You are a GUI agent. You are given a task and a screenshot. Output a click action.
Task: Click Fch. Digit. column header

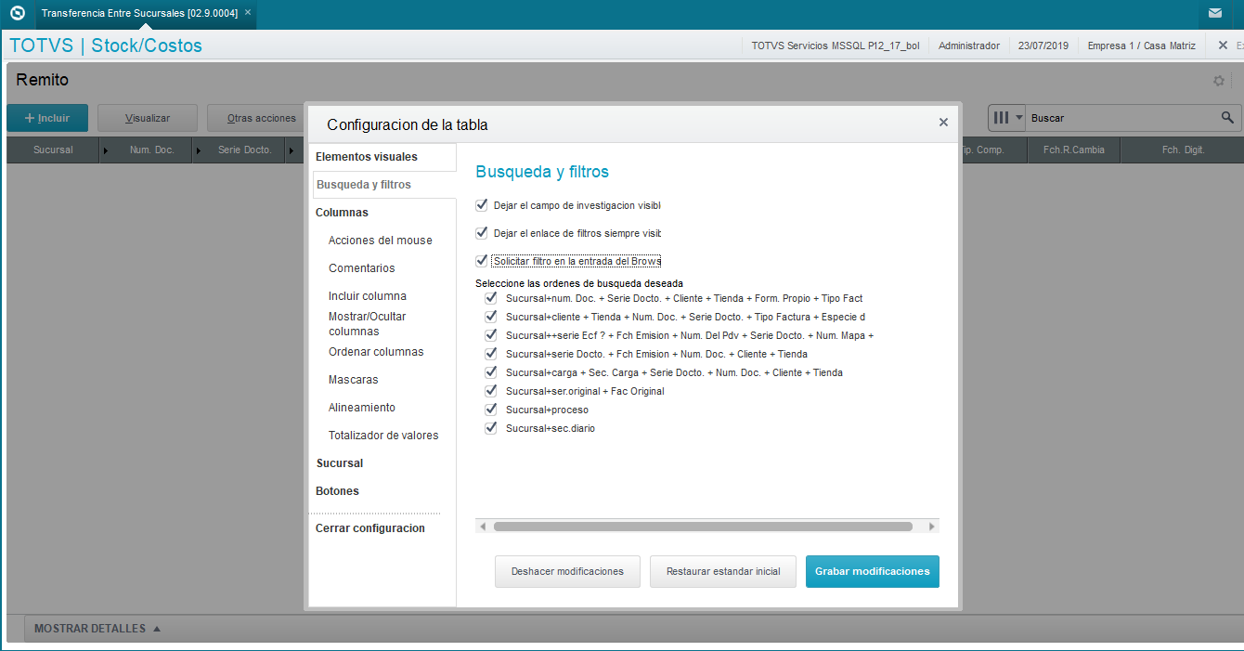click(x=1183, y=150)
